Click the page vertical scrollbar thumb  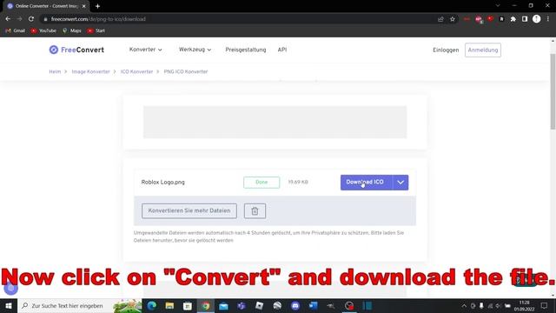[553, 91]
